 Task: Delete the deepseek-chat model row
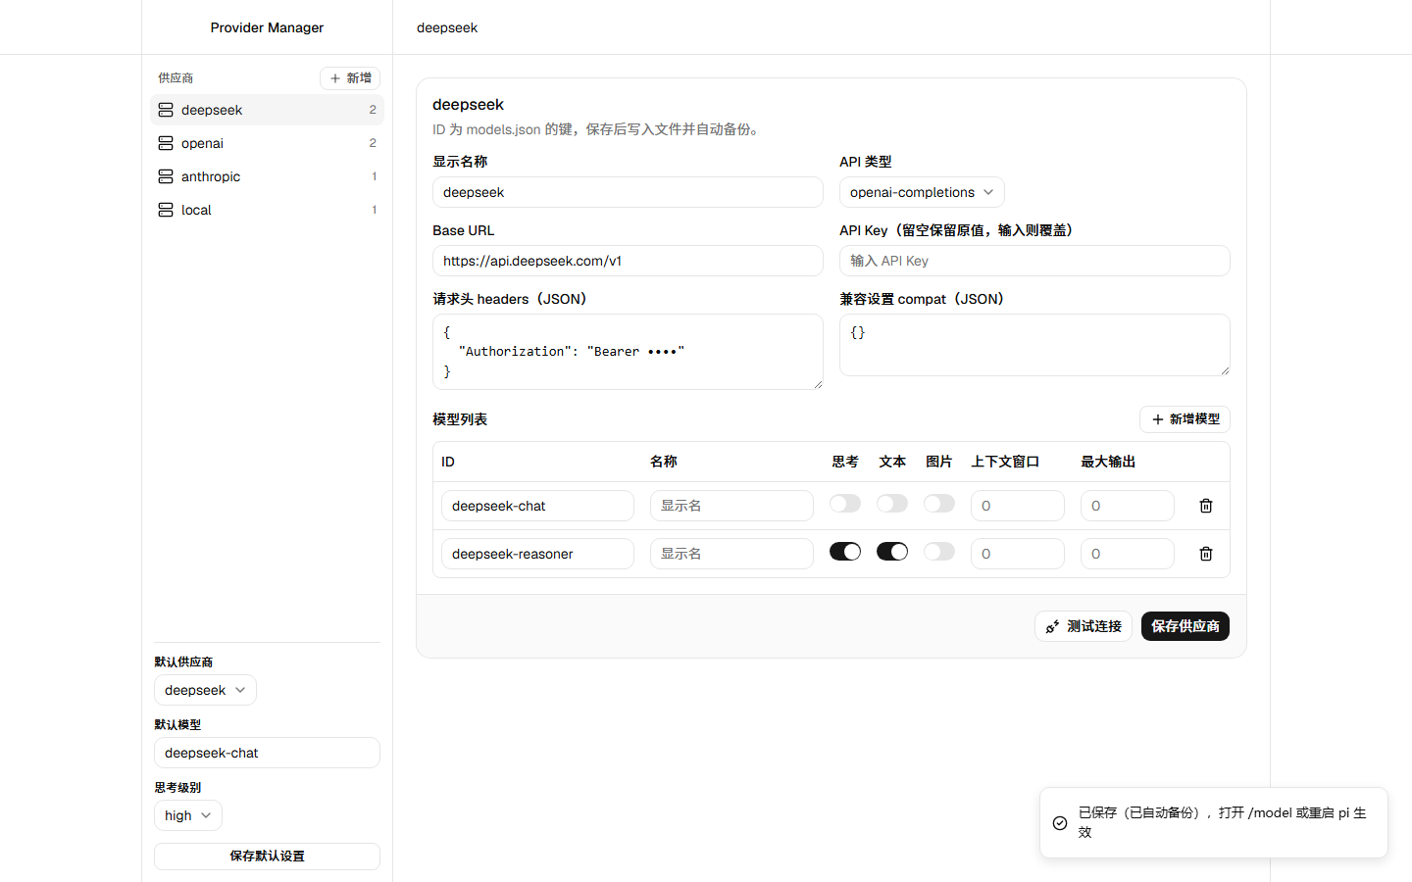coord(1206,506)
